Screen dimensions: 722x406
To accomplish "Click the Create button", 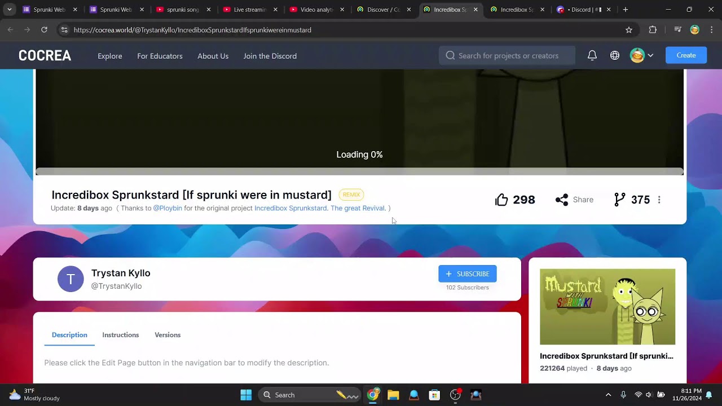I will click(686, 55).
